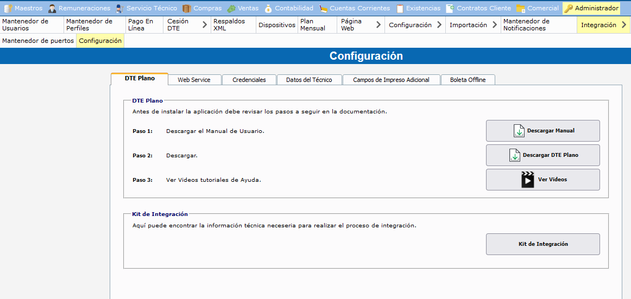Screen dimensions: 631x299
Task: Click the 'Paso 1:' label
Action: 142,131
